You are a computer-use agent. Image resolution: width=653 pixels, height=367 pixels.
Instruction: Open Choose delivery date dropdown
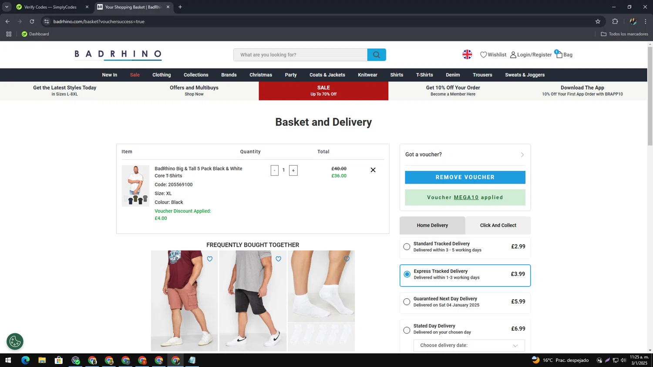[x=469, y=345]
